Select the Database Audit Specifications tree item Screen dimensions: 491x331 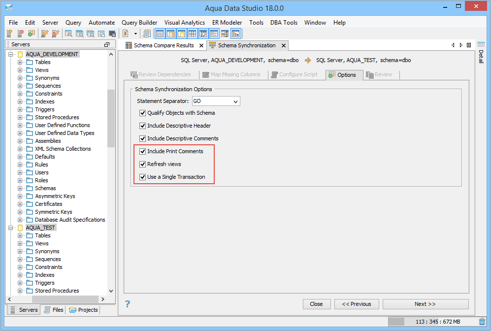[x=70, y=220]
